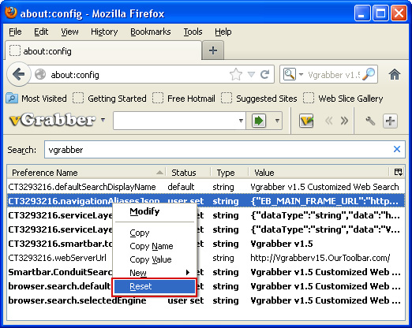The height and width of the screenshot is (328, 412).
Task: Choose Copy Value in context menu
Action: pos(155,259)
